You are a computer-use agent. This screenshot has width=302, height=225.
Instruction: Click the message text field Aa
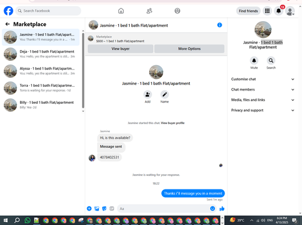tap(163, 209)
